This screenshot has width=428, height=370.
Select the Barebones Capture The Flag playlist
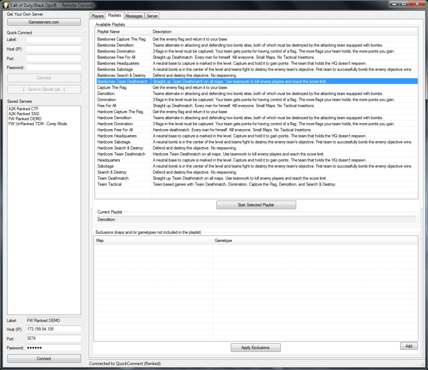tap(121, 39)
